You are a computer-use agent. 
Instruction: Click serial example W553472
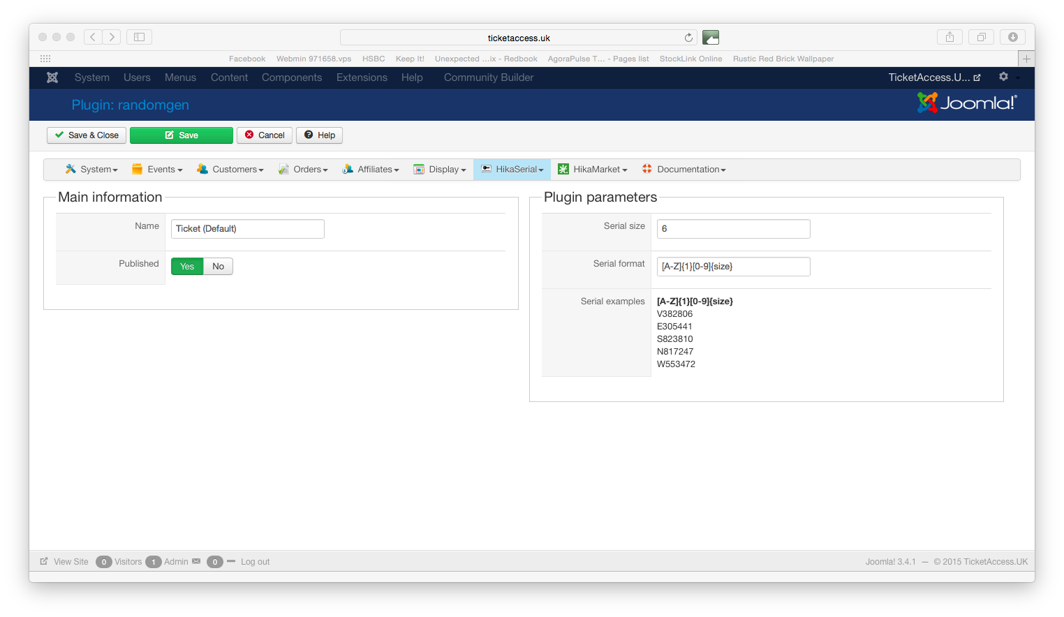[676, 364]
